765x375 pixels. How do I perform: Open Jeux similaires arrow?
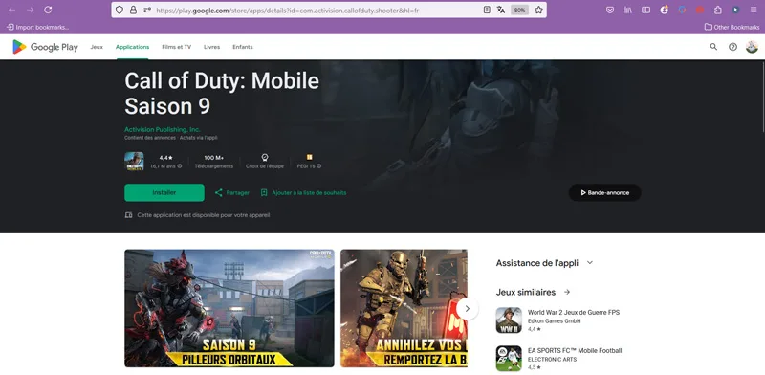pos(567,292)
